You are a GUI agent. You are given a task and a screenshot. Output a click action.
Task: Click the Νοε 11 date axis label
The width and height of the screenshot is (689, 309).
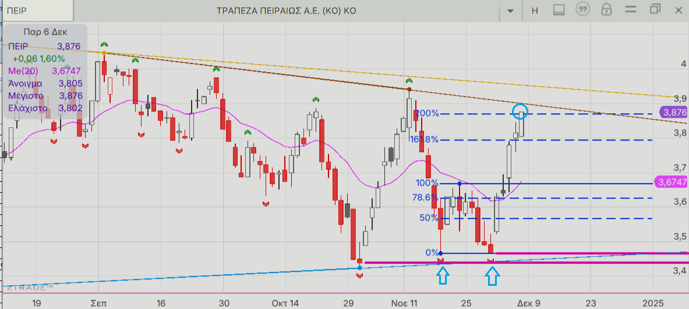pos(404,303)
